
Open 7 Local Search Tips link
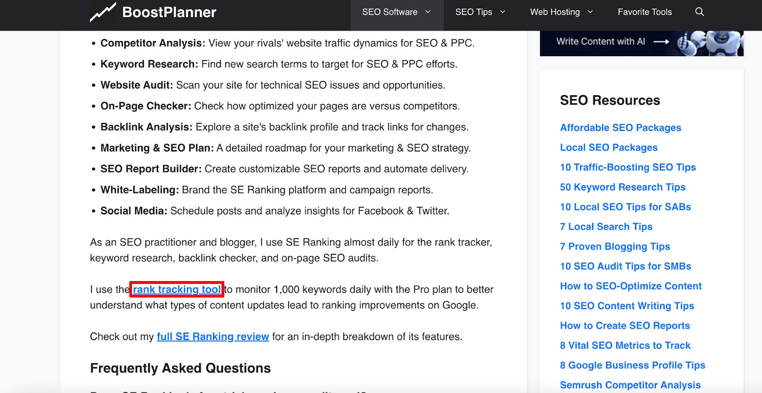pos(606,227)
